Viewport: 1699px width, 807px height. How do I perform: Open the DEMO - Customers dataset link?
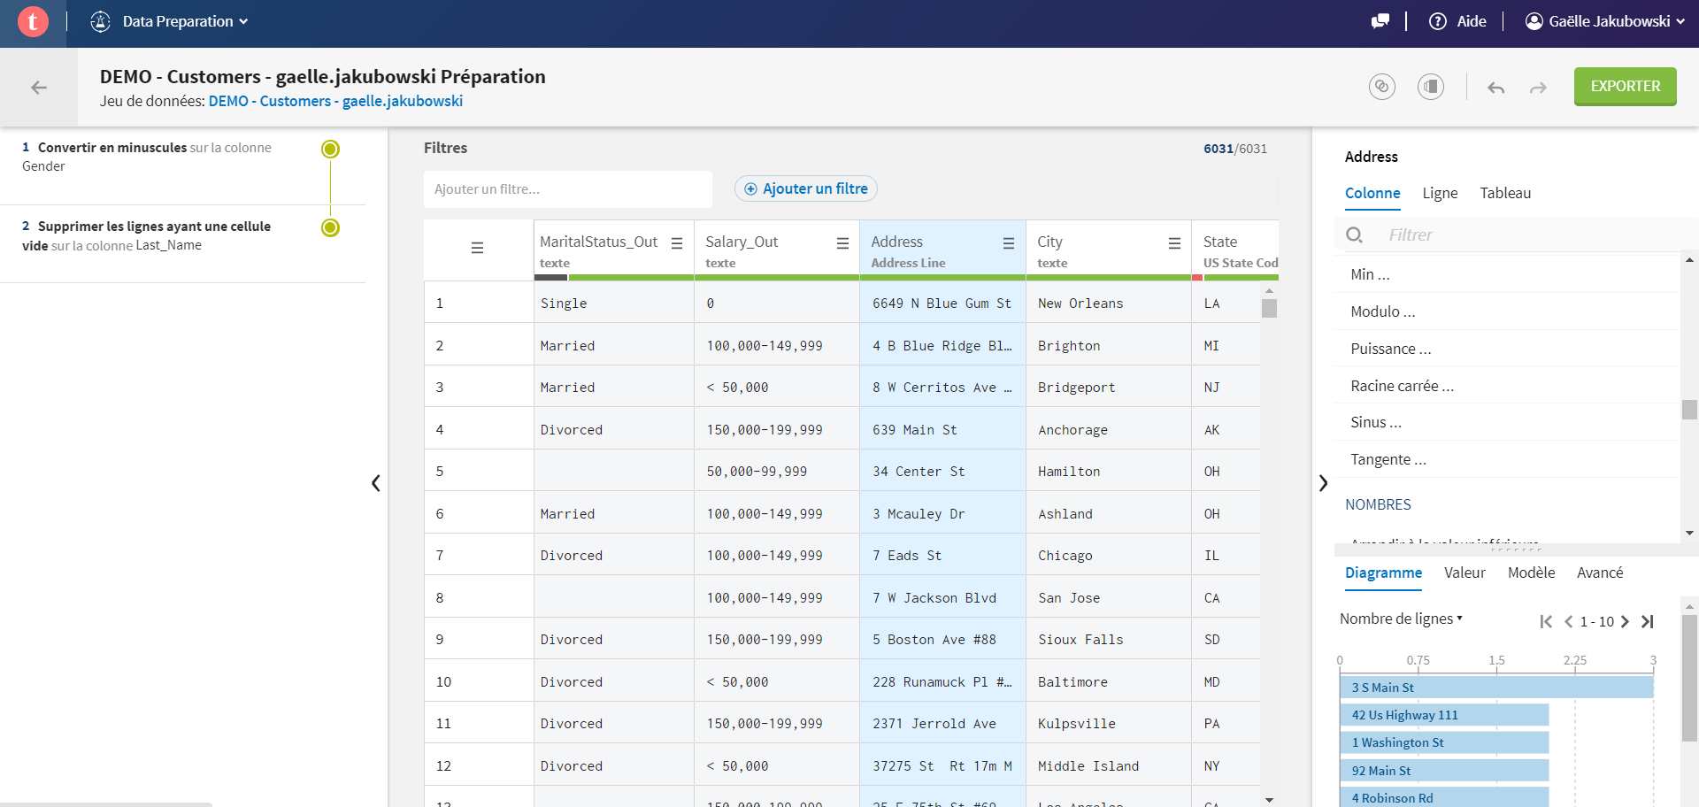click(x=334, y=101)
